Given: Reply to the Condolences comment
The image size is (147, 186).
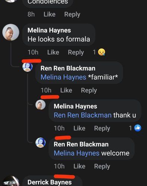Looking at the screenshot, I should 72,15.
